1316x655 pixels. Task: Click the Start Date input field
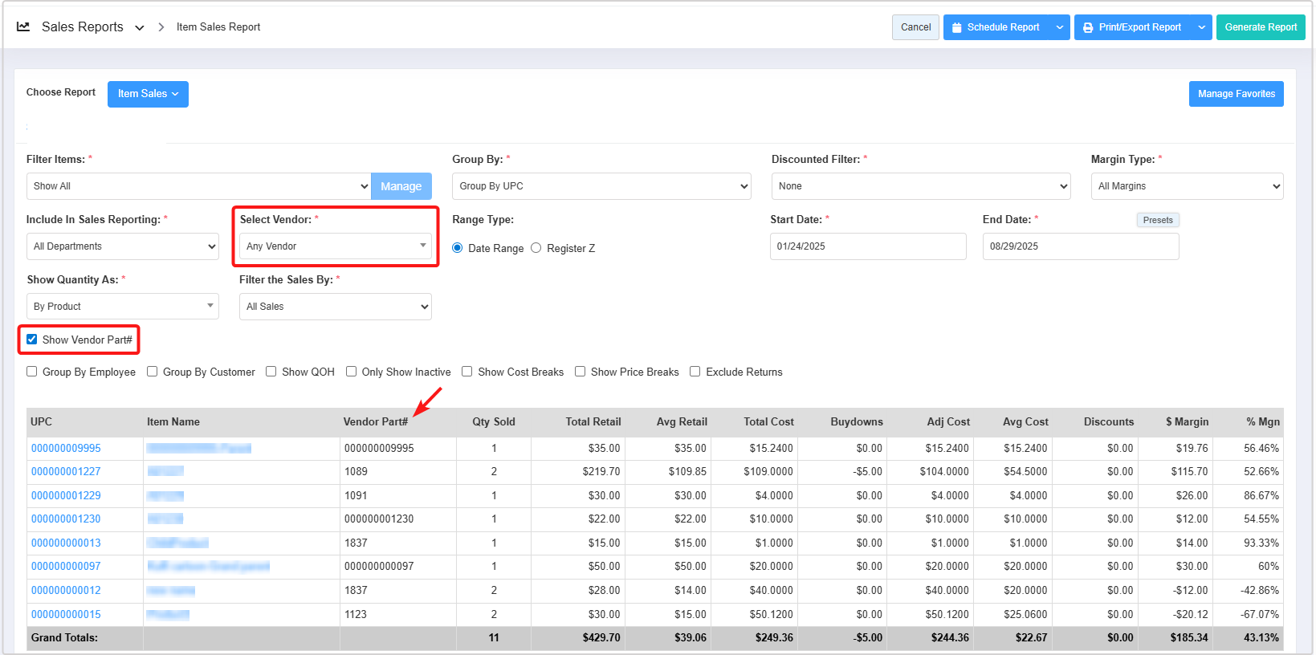tap(867, 246)
